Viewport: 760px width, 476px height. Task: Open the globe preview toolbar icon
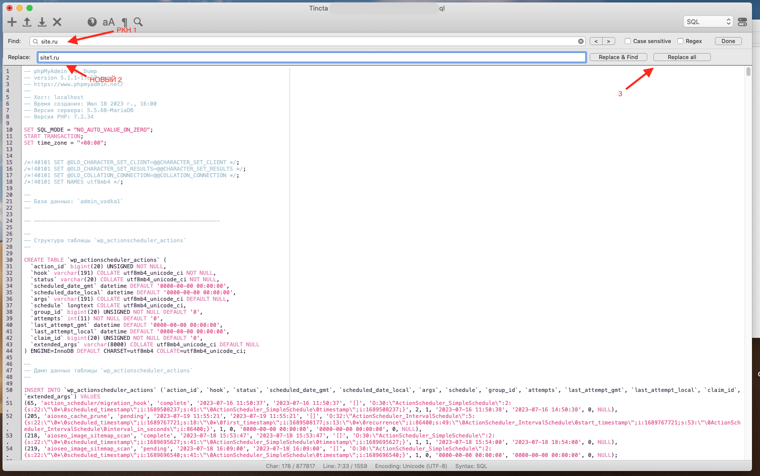pos(92,22)
